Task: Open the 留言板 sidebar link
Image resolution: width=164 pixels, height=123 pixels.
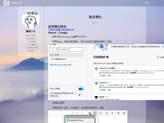Action: click(31, 51)
